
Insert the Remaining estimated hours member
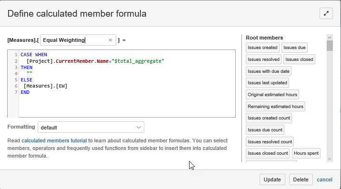pos(275,106)
